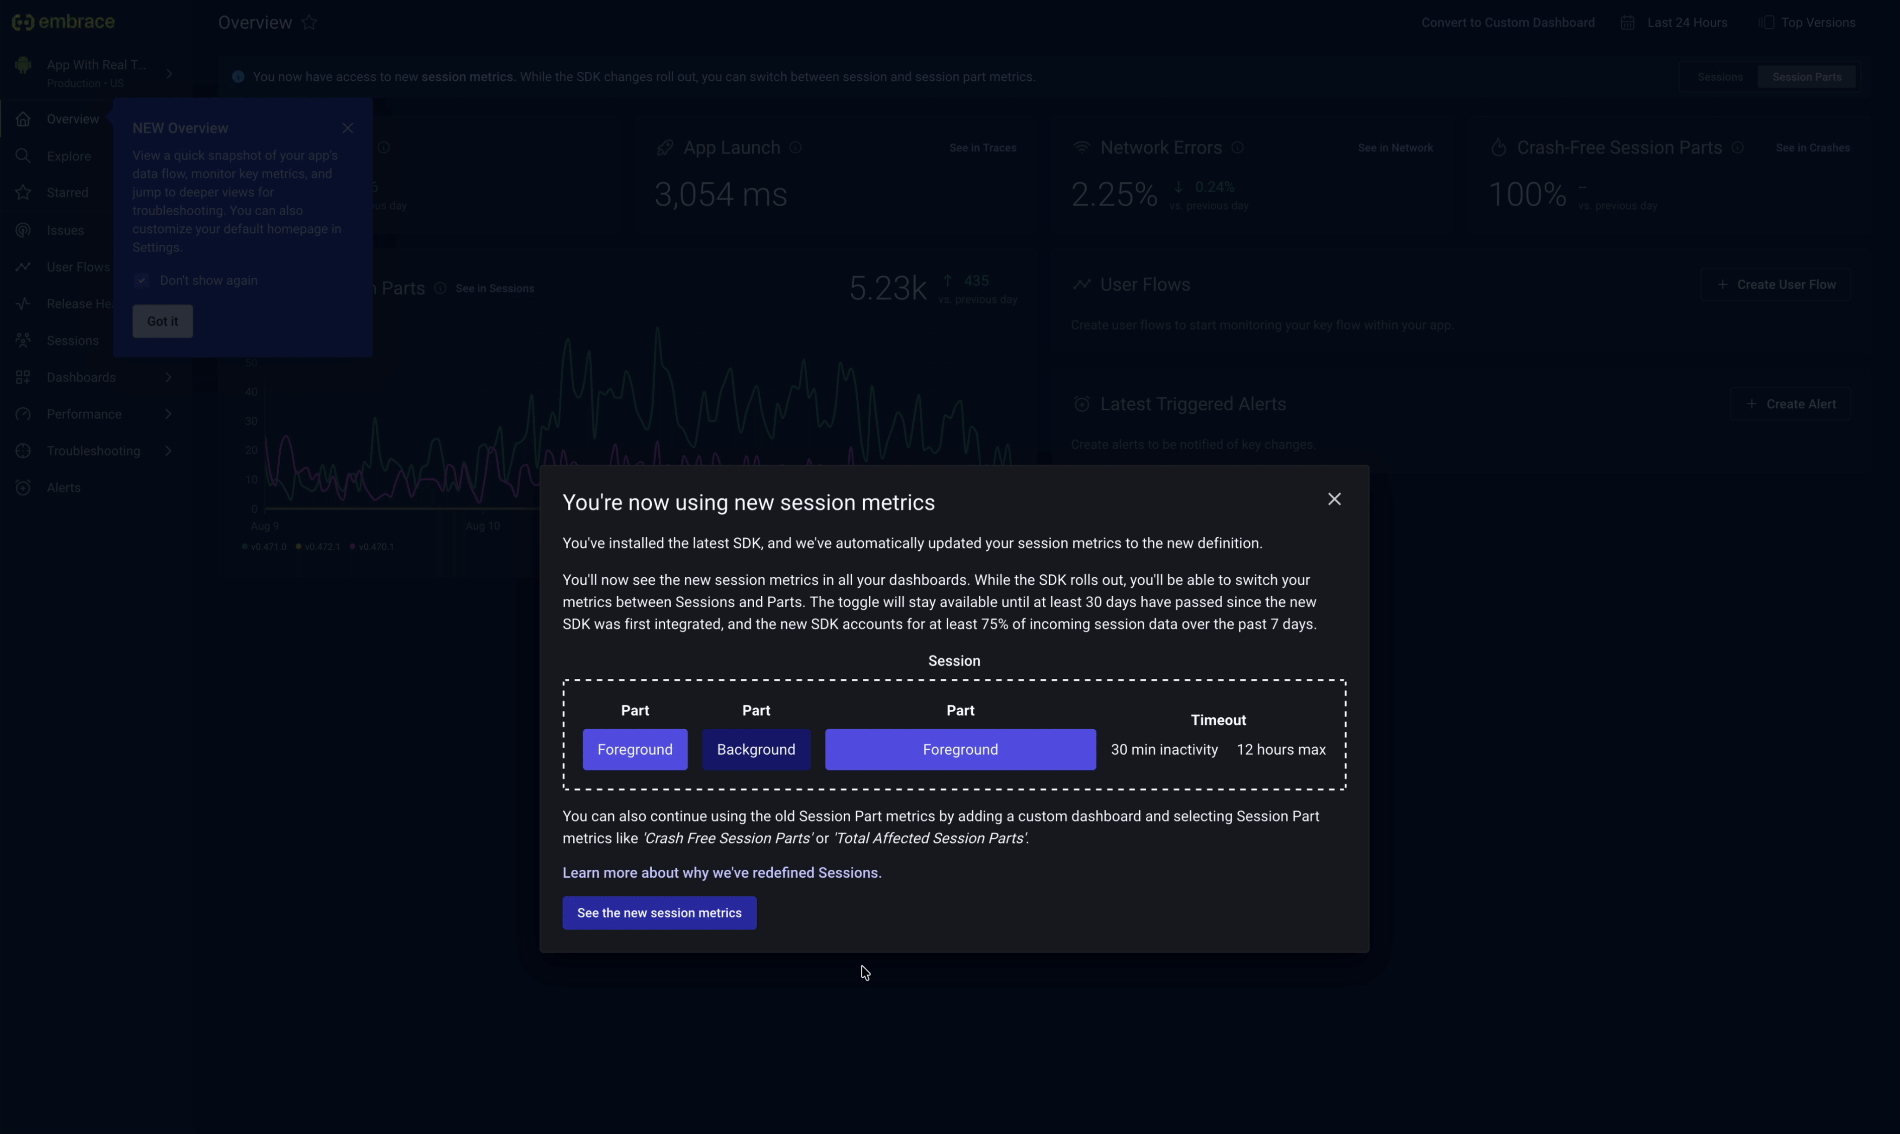Click the calendar icon beside Last 24 Hours
1900x1134 pixels.
(1628, 23)
